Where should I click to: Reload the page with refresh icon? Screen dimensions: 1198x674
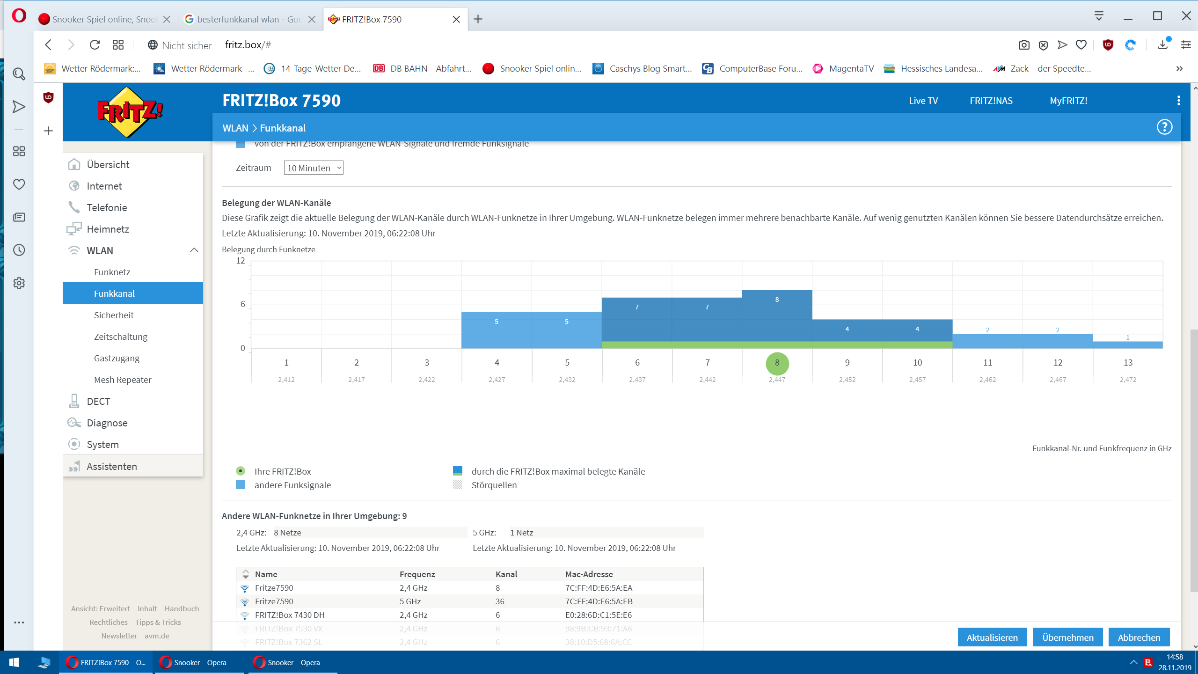click(x=95, y=45)
